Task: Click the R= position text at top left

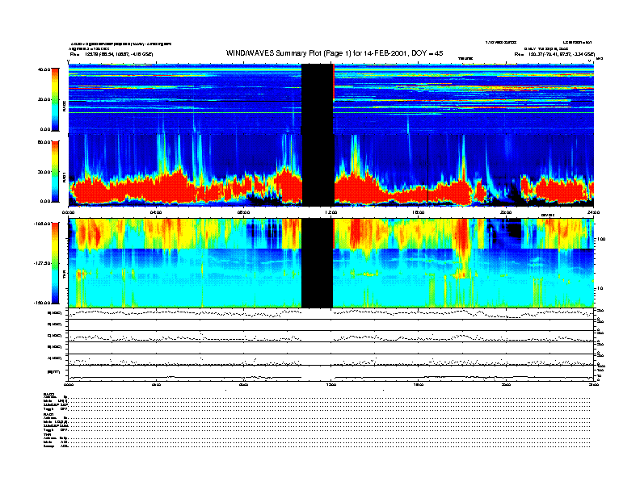Action: tap(112, 54)
